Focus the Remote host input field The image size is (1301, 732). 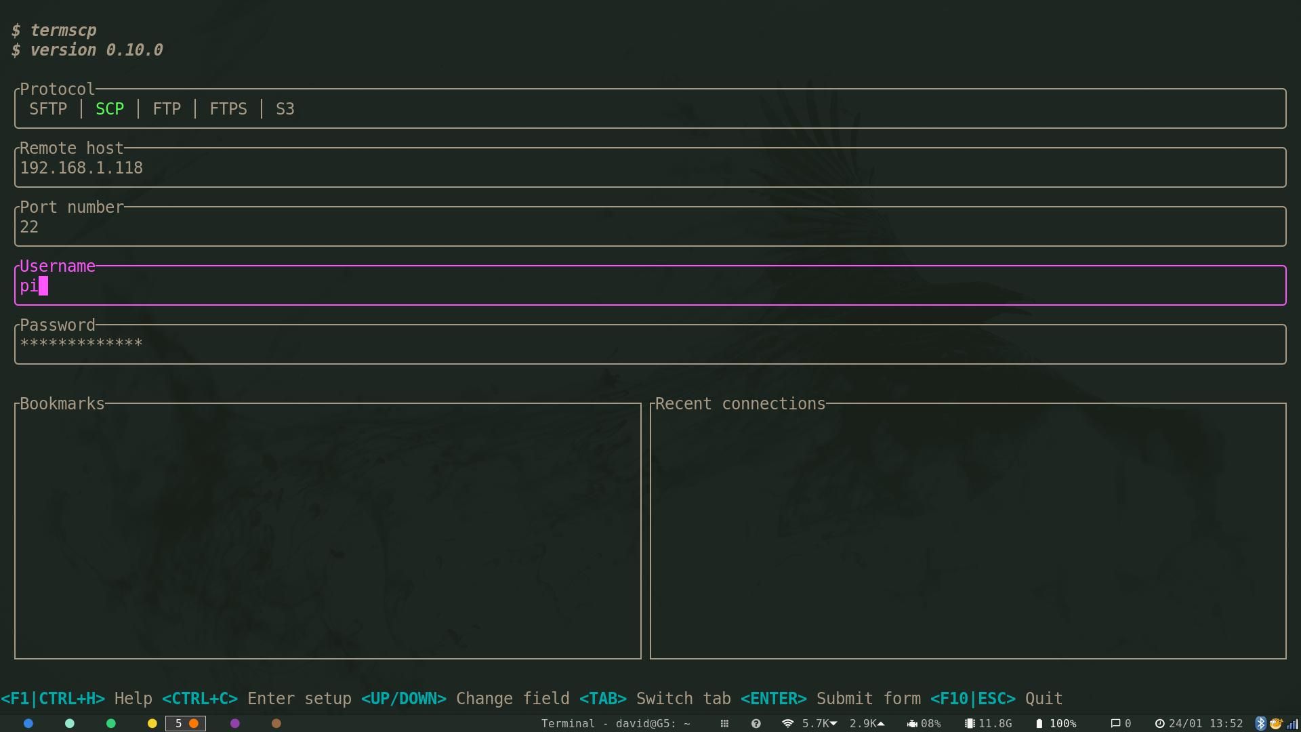(649, 168)
